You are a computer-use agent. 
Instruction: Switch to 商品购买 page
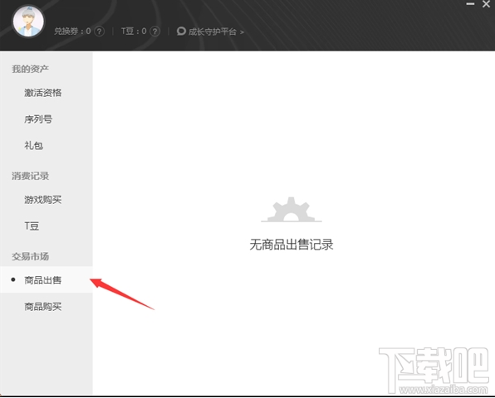point(43,306)
